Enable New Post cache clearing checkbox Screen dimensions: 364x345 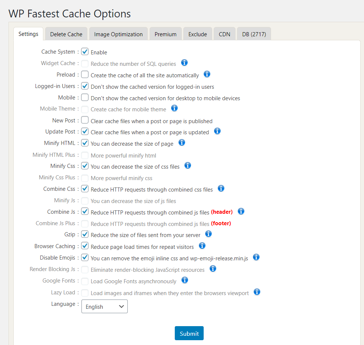85,120
